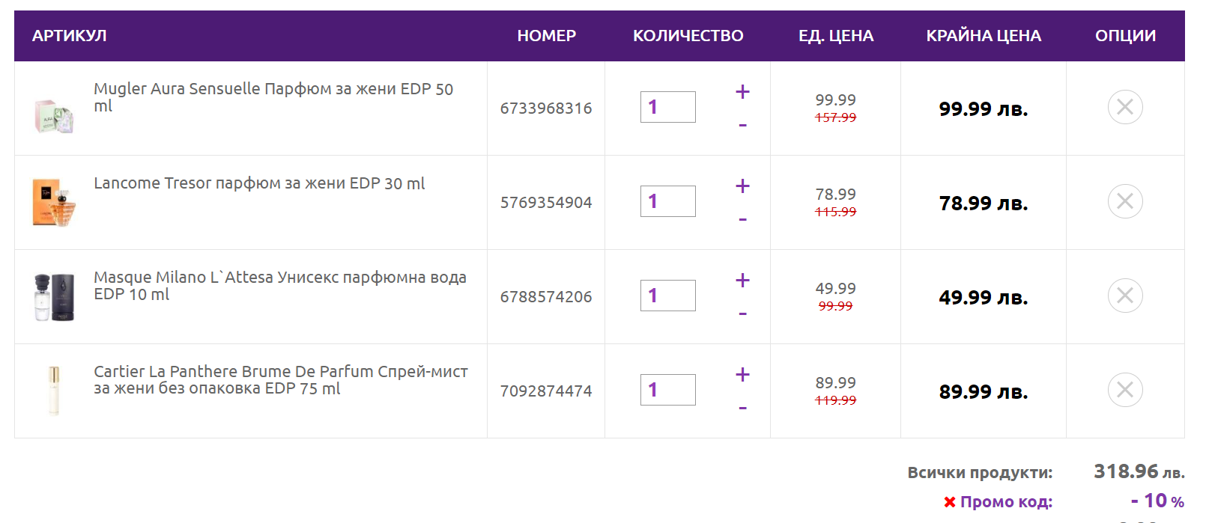Screen dimensions: 1206x523
Task: Remove Mugler Aura Sensuelle from cart
Action: 1125,107
